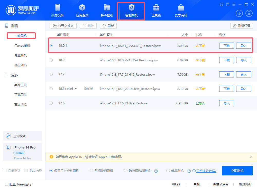Import firmware for 18.0 row
Viewport: 257px width, 188px height.
pyautogui.click(x=244, y=60)
